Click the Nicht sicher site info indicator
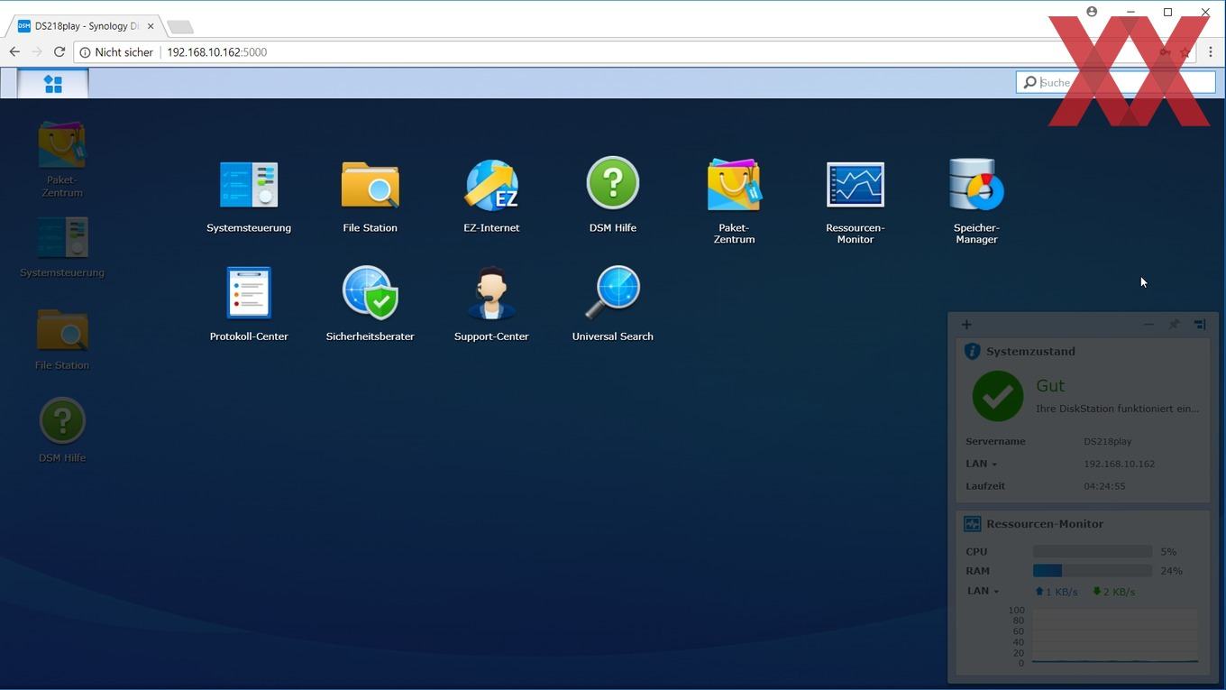The image size is (1226, 690). (x=116, y=52)
